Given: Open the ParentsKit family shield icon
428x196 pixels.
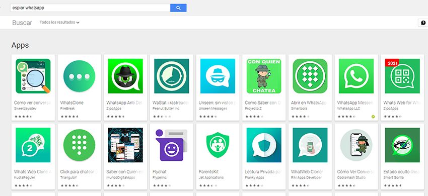Looking at the screenshot, I should click(x=218, y=145).
